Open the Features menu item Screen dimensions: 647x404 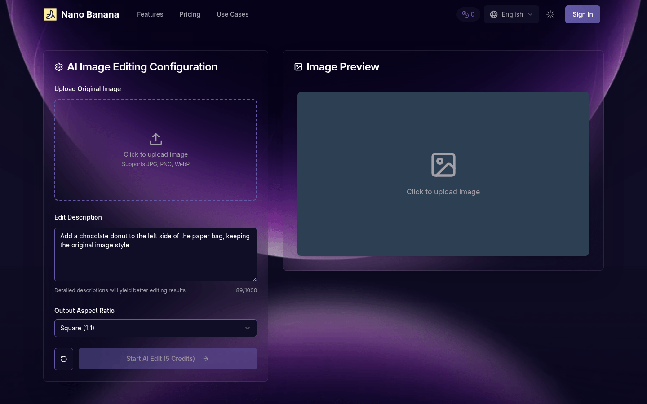(150, 14)
